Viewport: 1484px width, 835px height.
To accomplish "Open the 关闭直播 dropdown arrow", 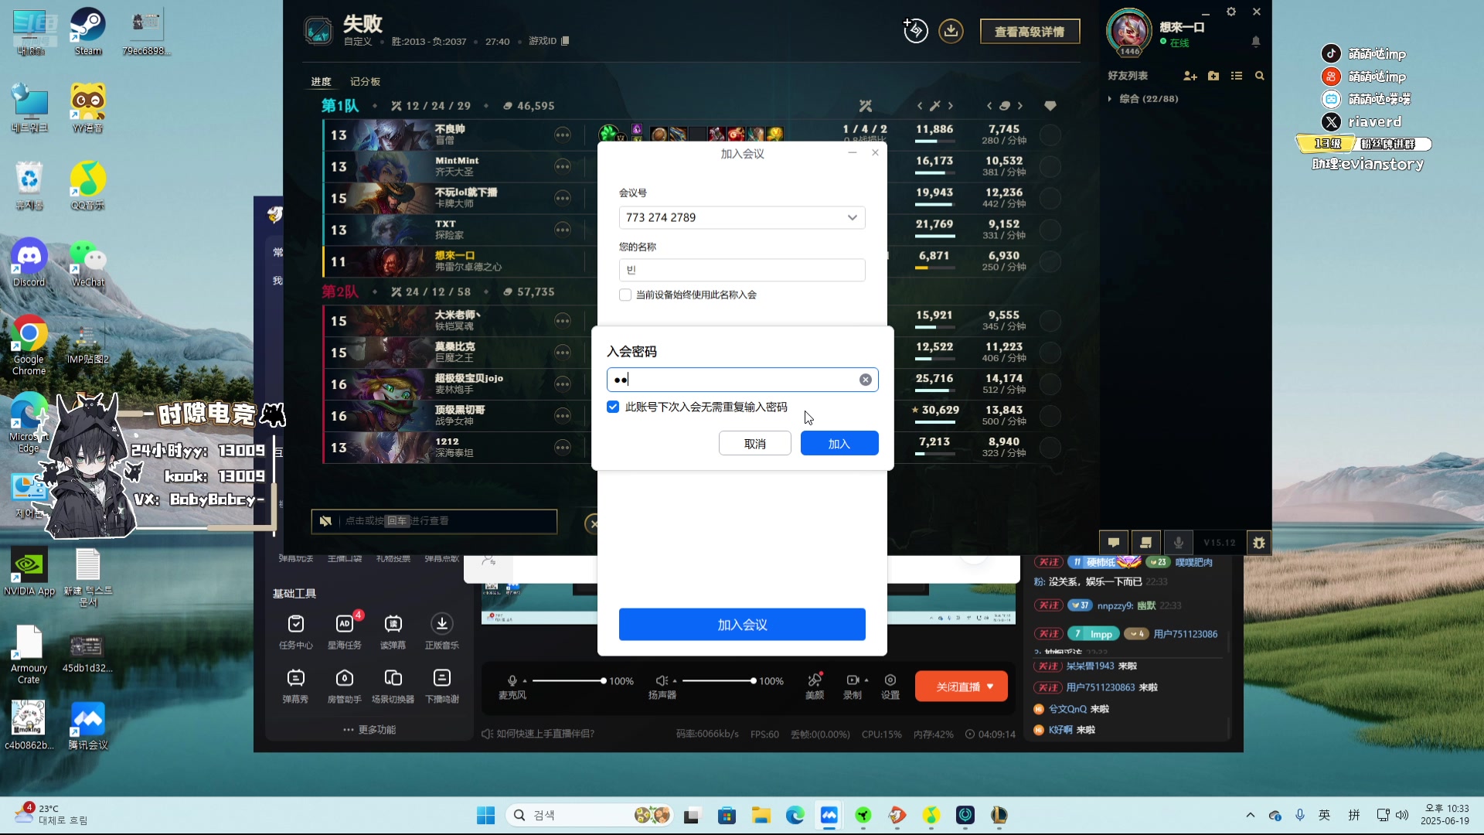I will tap(990, 687).
